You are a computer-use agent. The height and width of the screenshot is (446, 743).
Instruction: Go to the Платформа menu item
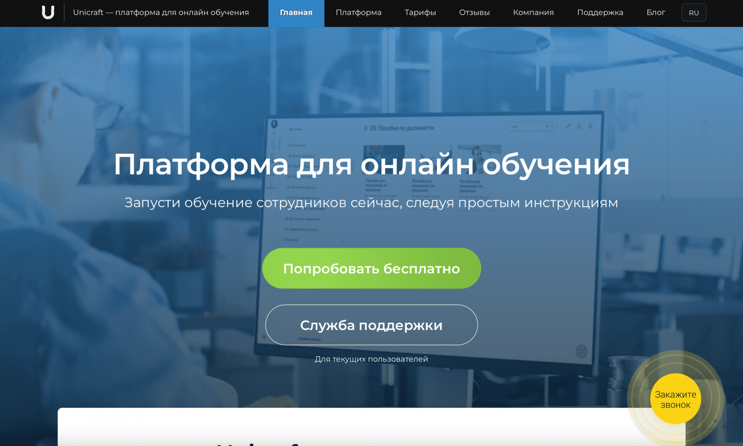[x=358, y=13]
